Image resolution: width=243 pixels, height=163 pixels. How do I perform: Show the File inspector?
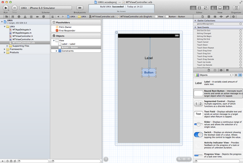[202, 17]
